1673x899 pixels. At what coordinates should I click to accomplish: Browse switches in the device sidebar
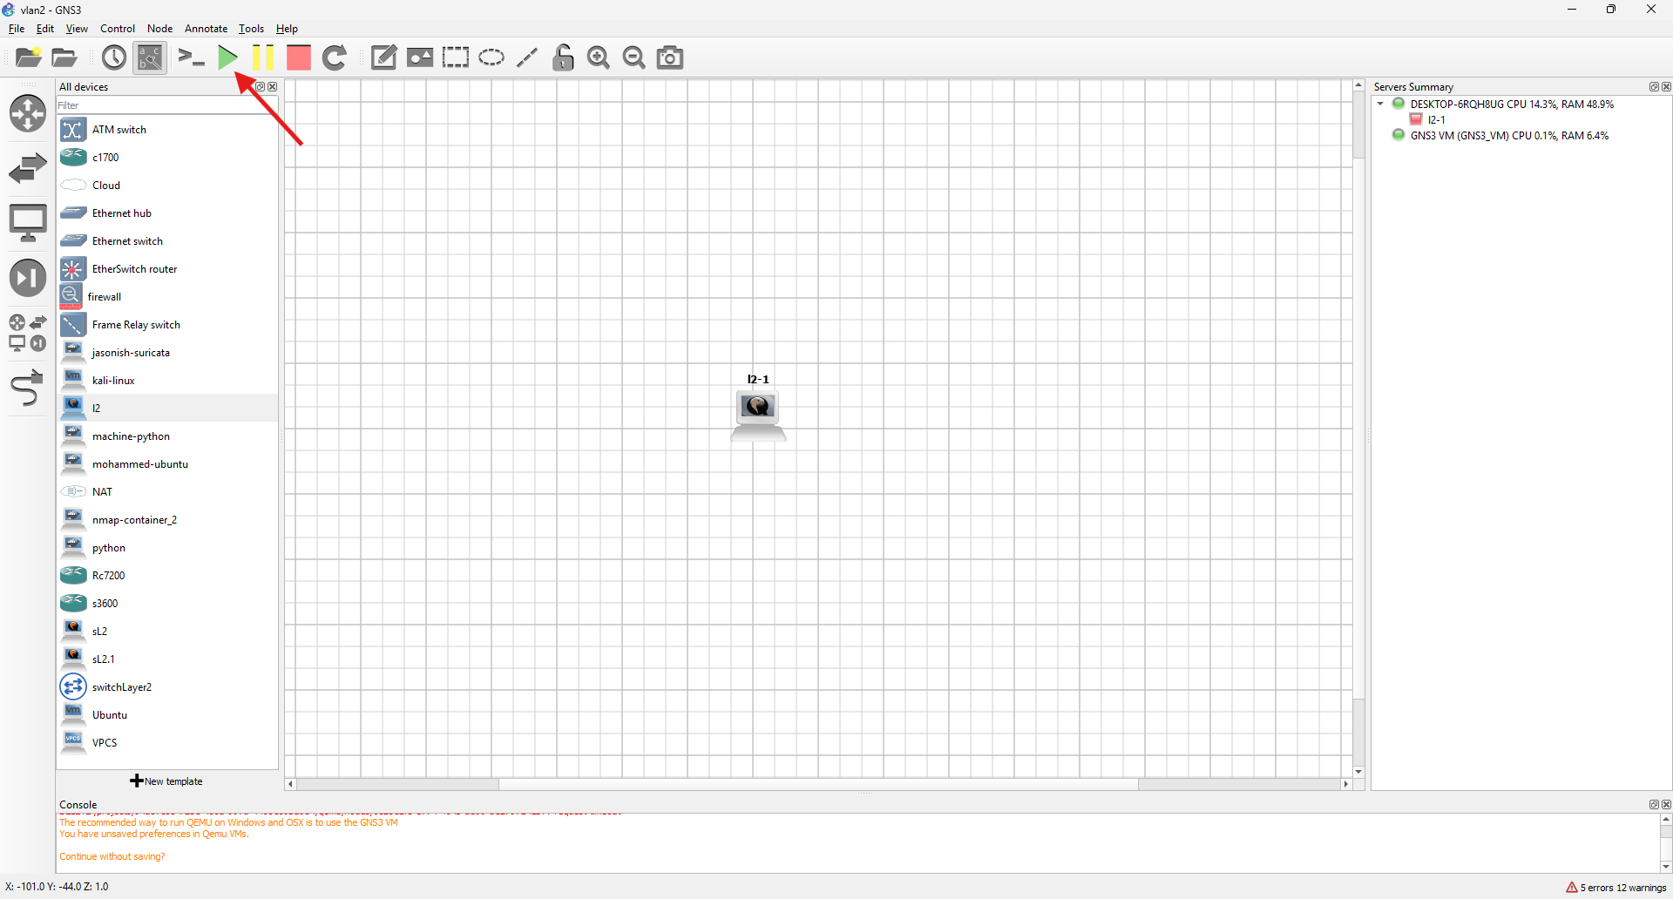tap(28, 168)
